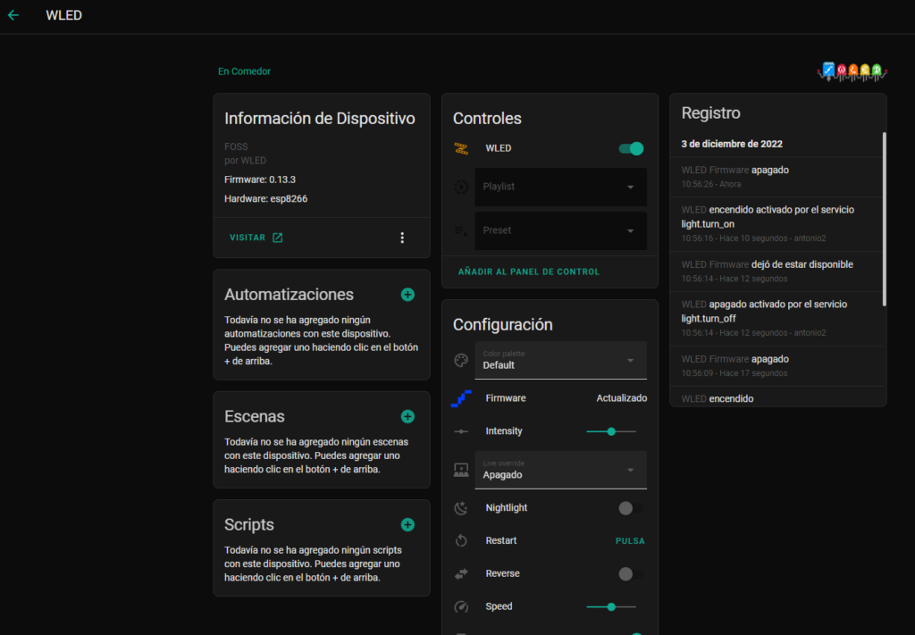
Task: Open the Live override dropdown
Action: (x=561, y=470)
